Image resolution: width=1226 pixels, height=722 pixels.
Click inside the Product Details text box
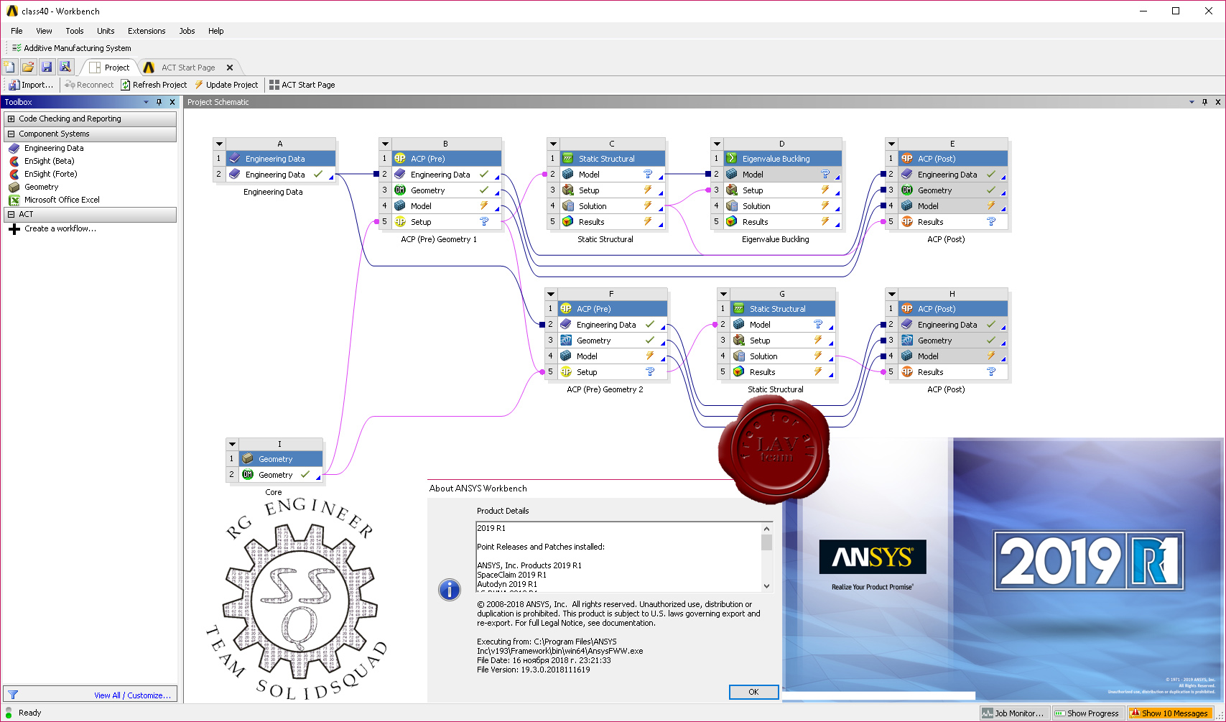[618, 557]
